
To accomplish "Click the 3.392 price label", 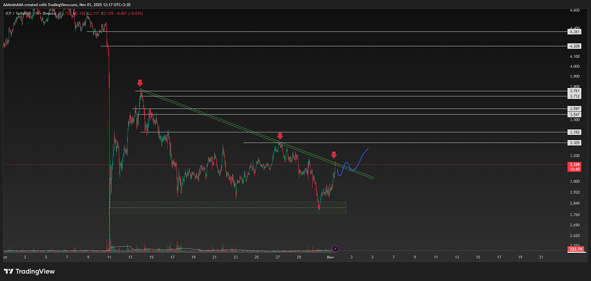I will click(x=575, y=132).
